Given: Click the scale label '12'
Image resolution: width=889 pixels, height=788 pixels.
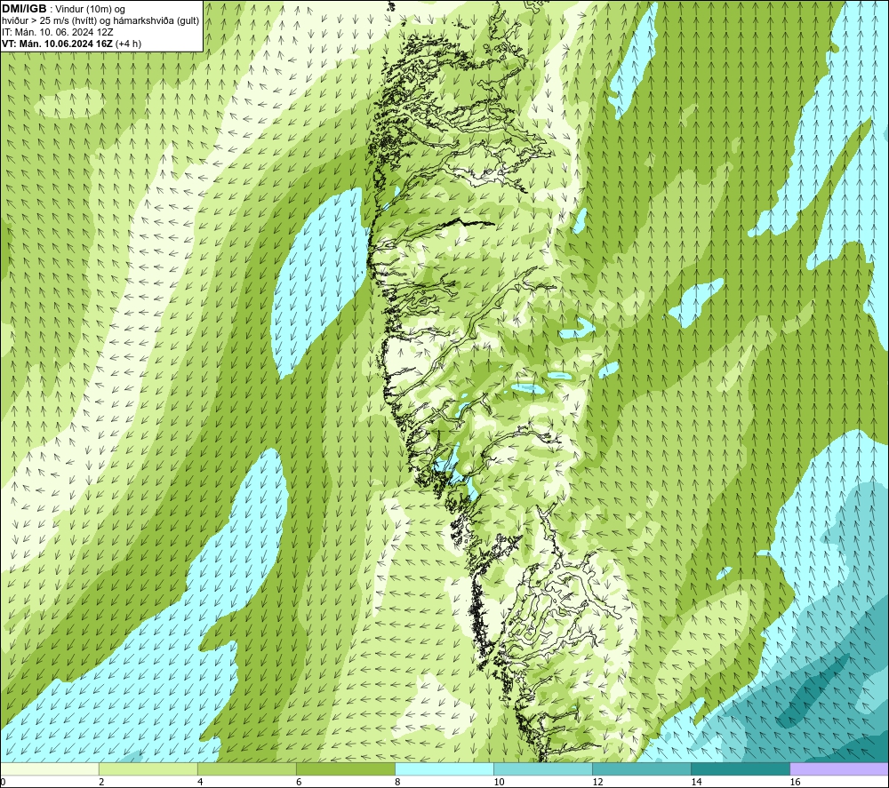Looking at the screenshot, I should (x=597, y=783).
